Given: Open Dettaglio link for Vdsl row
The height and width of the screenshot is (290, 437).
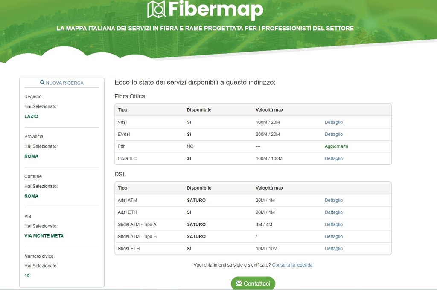Looking at the screenshot, I should click(x=334, y=122).
